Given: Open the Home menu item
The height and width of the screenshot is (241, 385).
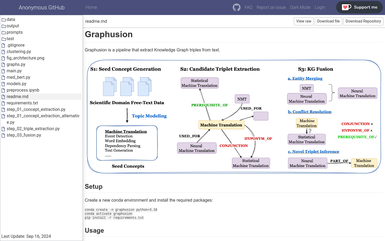Looking at the screenshot, I should coord(91,7).
